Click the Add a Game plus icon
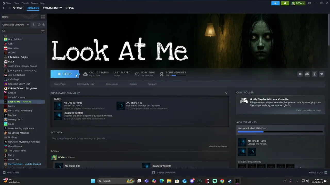The image size is (330, 185). point(4,173)
